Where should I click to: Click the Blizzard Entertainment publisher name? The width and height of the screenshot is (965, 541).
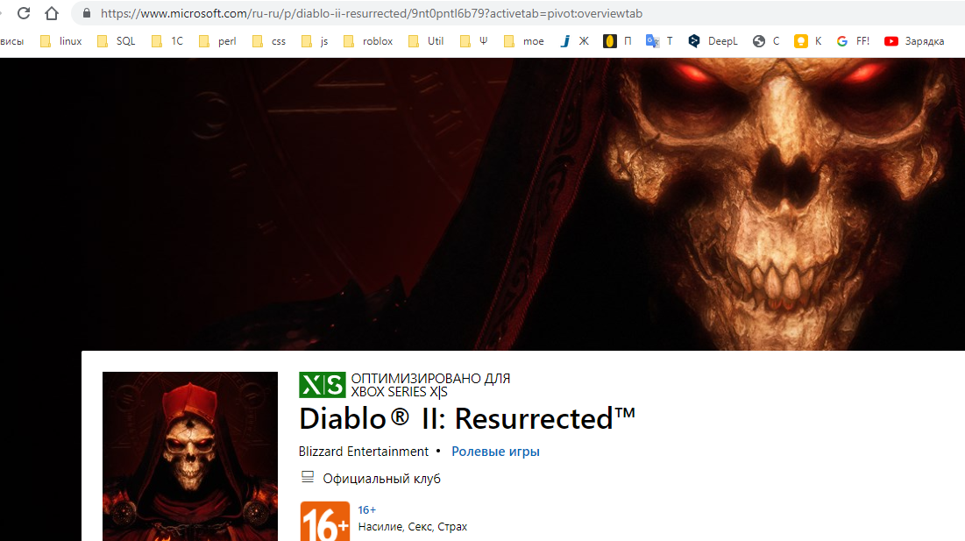tap(364, 452)
